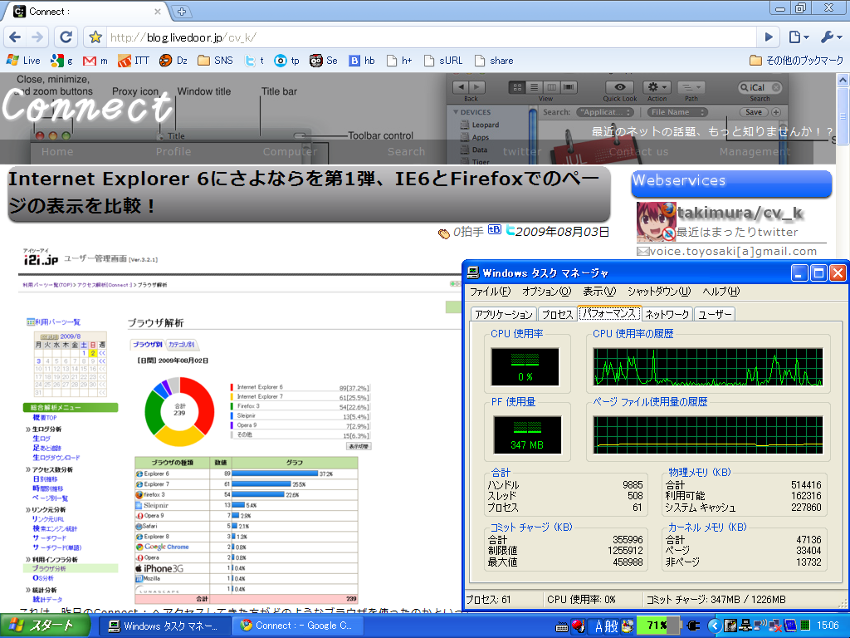Click the Connect blog logo
Screen dimensions: 850x638
pyautogui.click(x=86, y=106)
